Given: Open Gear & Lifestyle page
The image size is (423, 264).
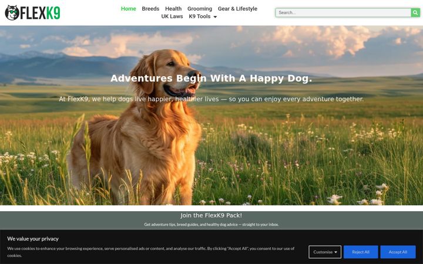Looking at the screenshot, I should (237, 9).
